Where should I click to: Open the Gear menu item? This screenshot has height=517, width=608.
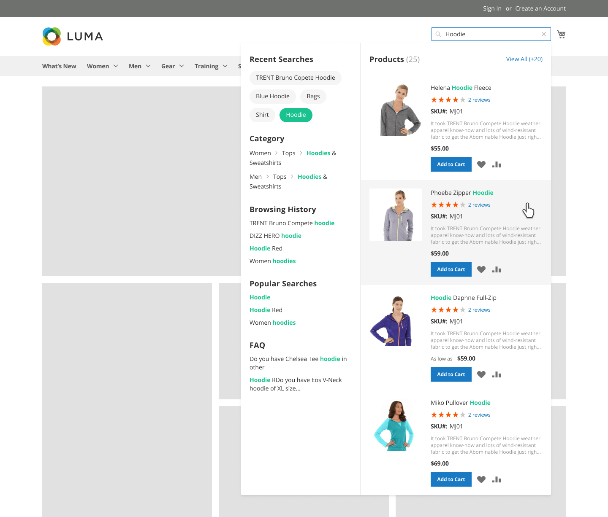point(168,66)
